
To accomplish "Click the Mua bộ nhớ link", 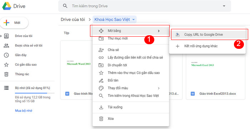I will click(x=24, y=110).
